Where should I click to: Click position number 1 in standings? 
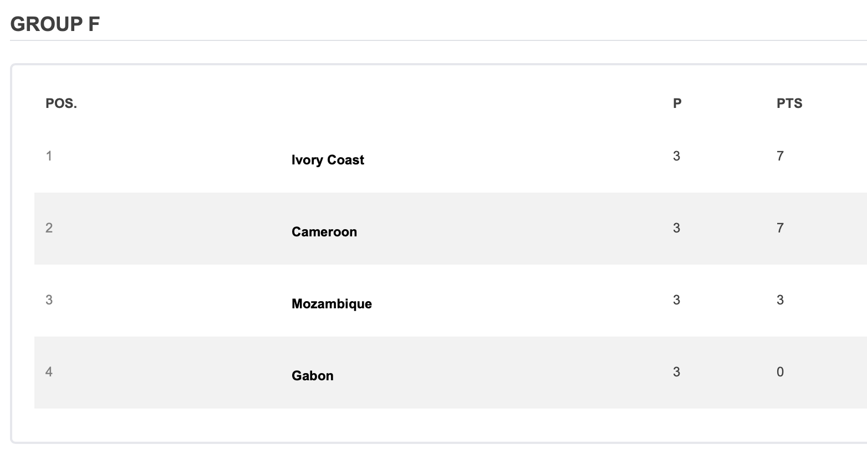pos(49,156)
